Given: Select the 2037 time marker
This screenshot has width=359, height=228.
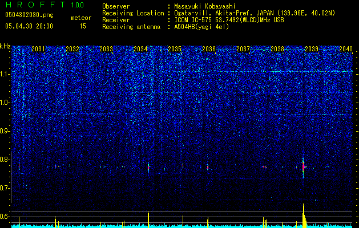Looking at the screenshot, I should [243, 49].
